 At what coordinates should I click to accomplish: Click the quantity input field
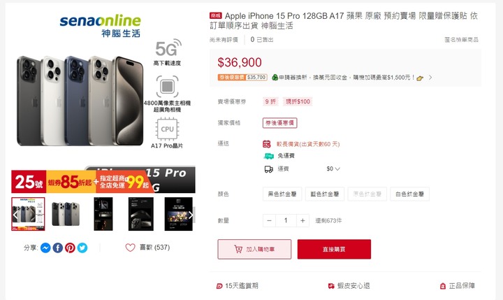[x=286, y=221]
